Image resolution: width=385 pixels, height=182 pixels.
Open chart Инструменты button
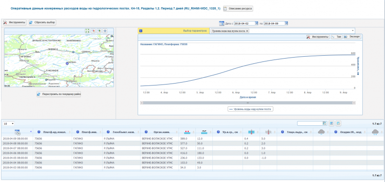pyautogui.click(x=318, y=37)
